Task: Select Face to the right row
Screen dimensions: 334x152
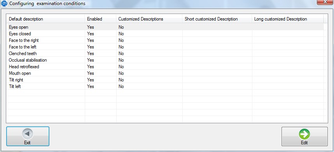Action: click(165, 40)
